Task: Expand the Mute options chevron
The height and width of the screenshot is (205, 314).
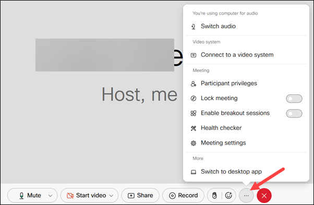Action: point(51,196)
